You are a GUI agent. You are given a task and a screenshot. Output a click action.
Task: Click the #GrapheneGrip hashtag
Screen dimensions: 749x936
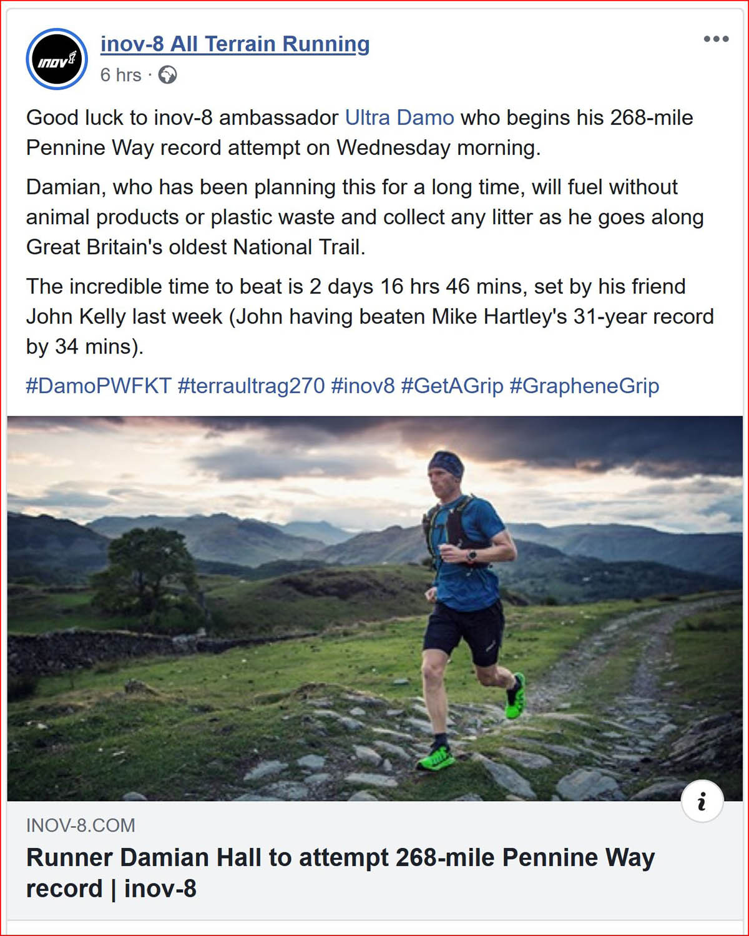584,386
